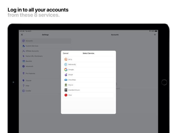This screenshot has width=177, height=133.
Task: Select the tiny.cc service label
Action: coord(71,85)
